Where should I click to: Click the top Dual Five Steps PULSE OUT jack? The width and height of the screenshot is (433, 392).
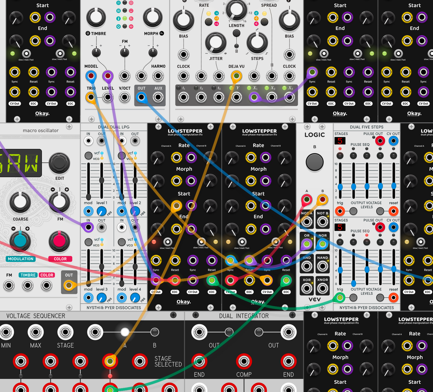[x=380, y=141]
